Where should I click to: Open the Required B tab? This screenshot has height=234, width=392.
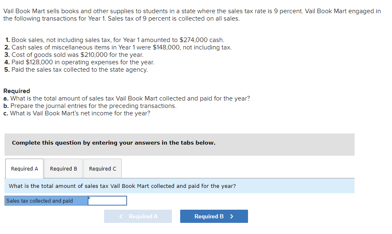click(x=63, y=169)
